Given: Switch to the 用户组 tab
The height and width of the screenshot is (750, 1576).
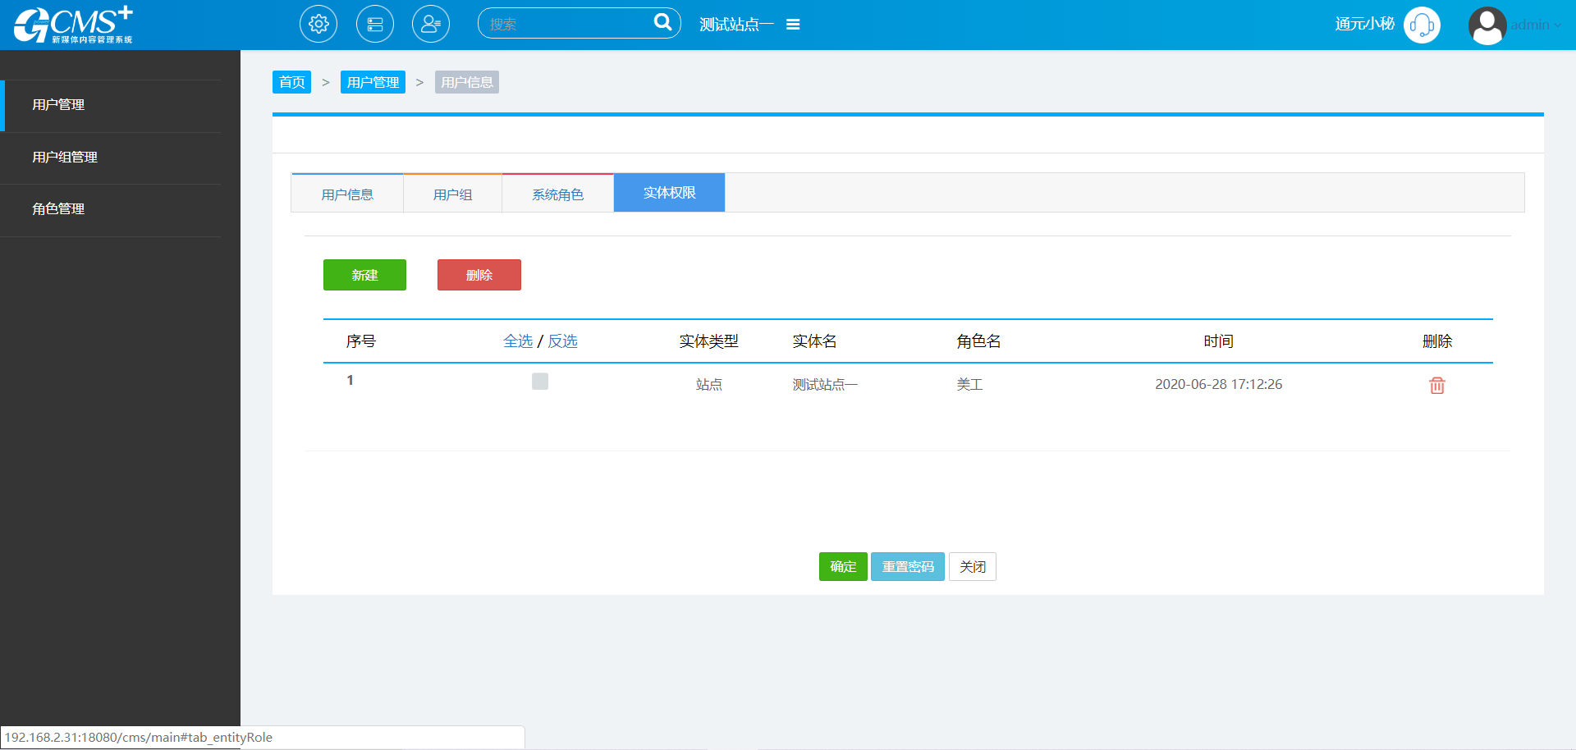Looking at the screenshot, I should (x=452, y=194).
